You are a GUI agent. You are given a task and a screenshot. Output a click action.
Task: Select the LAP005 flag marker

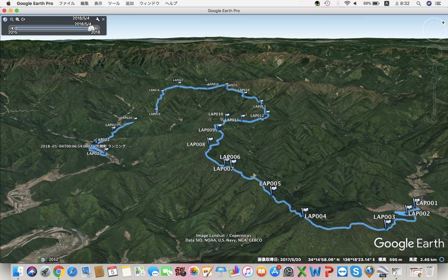273,189
